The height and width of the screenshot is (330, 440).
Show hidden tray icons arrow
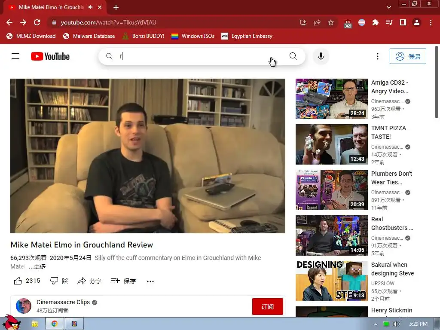[376, 324]
